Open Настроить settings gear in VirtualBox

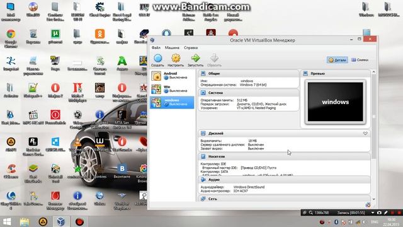tap(176, 61)
